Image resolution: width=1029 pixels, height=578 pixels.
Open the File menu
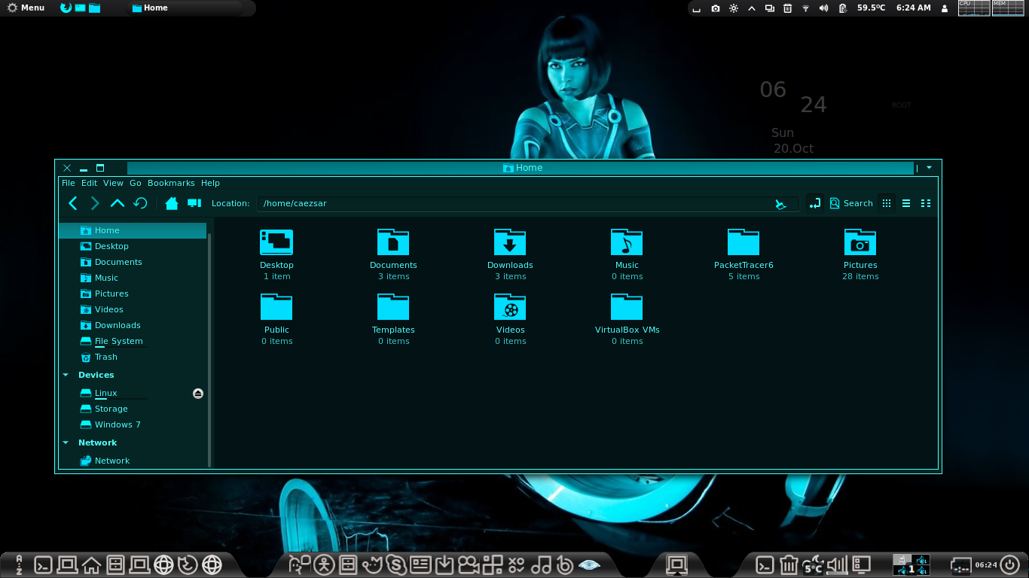pyautogui.click(x=69, y=183)
